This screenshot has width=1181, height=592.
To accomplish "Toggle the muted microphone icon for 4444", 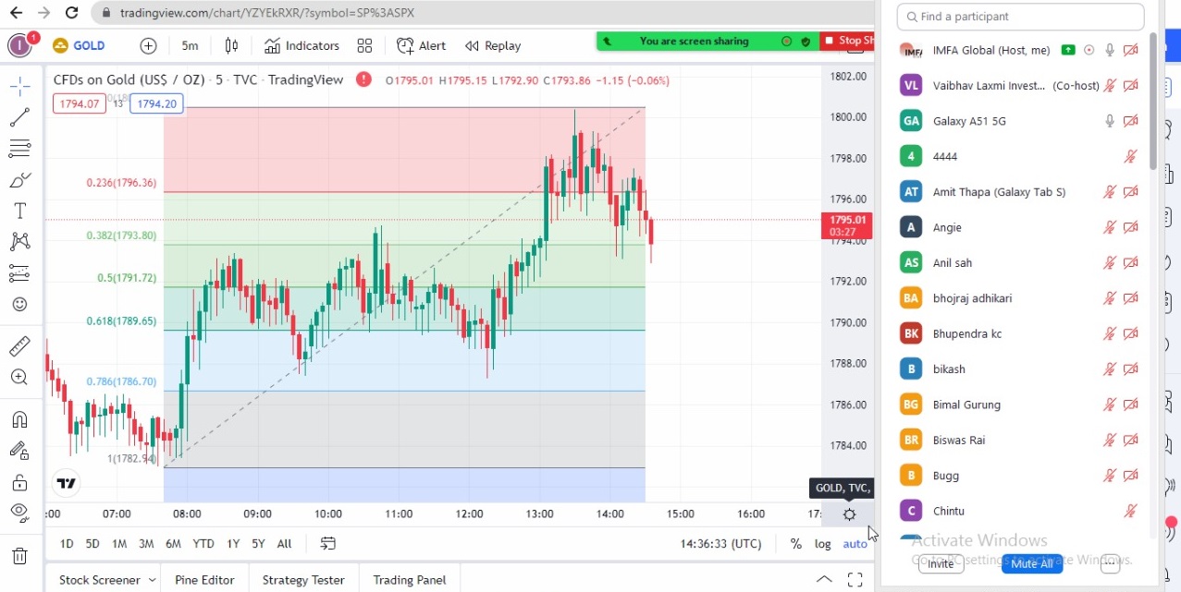I will click(1130, 156).
